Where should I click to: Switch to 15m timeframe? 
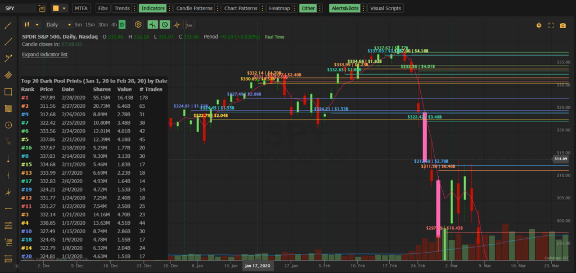[90, 25]
